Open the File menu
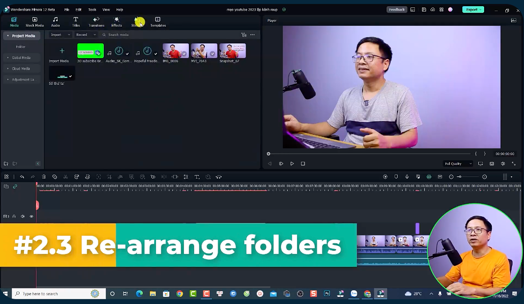This screenshot has height=304, width=524. (x=67, y=10)
